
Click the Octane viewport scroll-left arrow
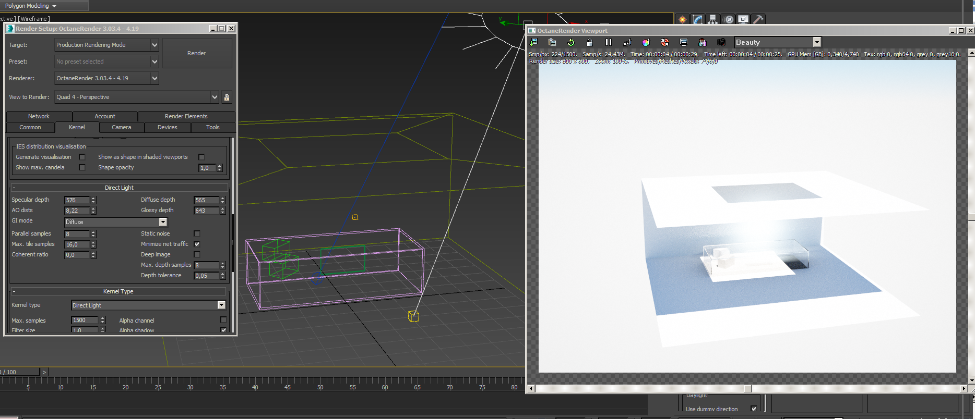pos(531,388)
